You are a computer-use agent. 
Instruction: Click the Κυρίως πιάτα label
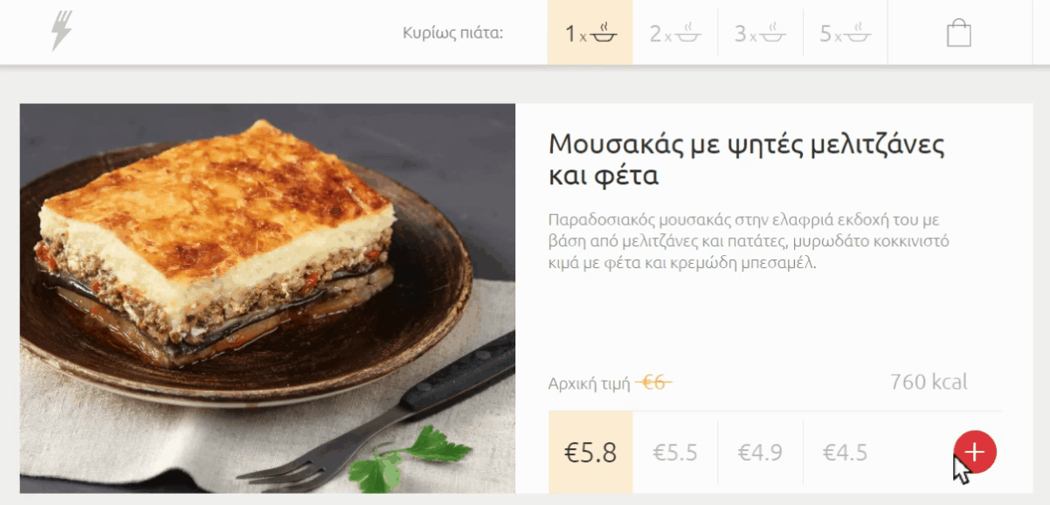point(452,34)
